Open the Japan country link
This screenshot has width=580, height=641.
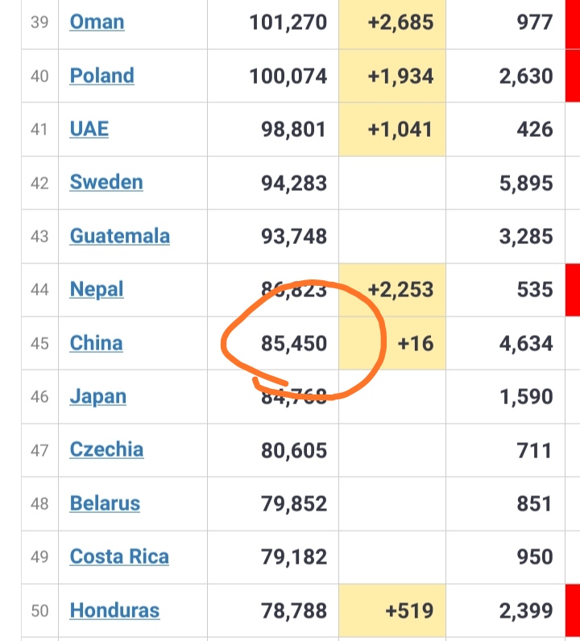pyautogui.click(x=98, y=396)
